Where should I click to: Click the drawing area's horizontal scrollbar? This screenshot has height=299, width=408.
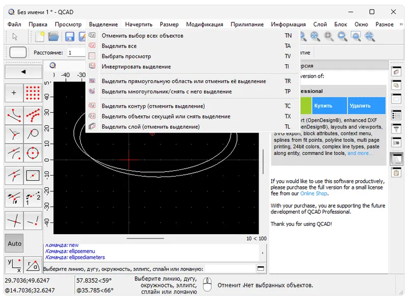(x=145, y=238)
